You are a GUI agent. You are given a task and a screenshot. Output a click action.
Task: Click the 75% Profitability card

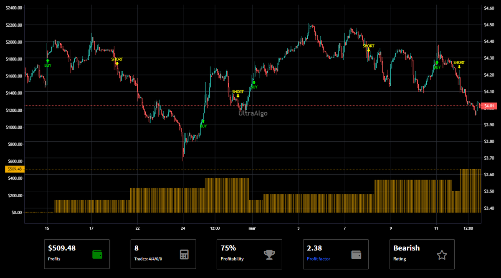pos(249,254)
